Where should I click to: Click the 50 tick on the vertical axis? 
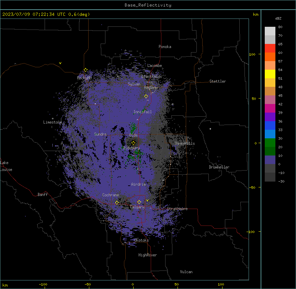254,99
